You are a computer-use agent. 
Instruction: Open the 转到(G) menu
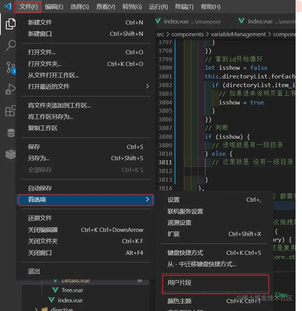132,7
